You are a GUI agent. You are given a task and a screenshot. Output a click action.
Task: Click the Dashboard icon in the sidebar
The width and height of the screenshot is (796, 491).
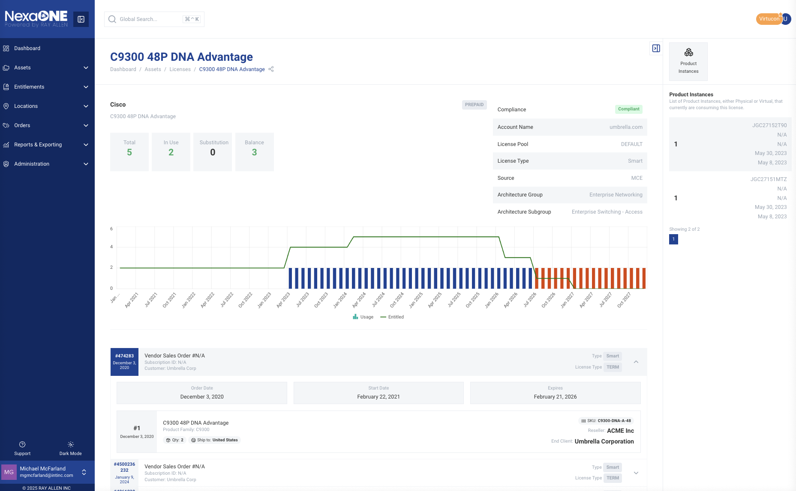click(6, 48)
